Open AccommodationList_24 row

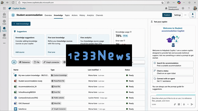click(x=78, y=86)
